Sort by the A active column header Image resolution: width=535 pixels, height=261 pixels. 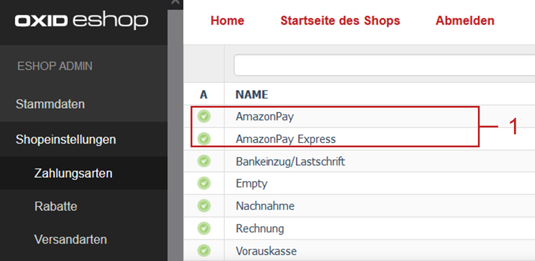tap(203, 94)
